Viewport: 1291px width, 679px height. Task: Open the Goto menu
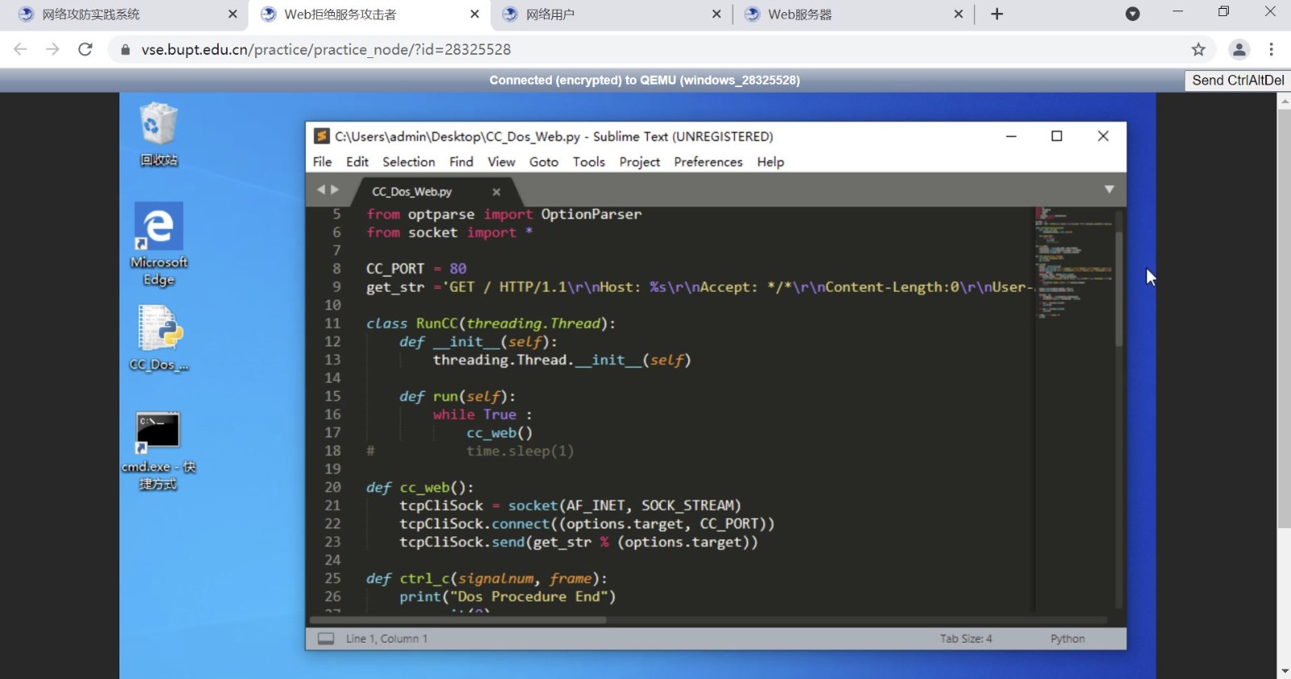(544, 162)
